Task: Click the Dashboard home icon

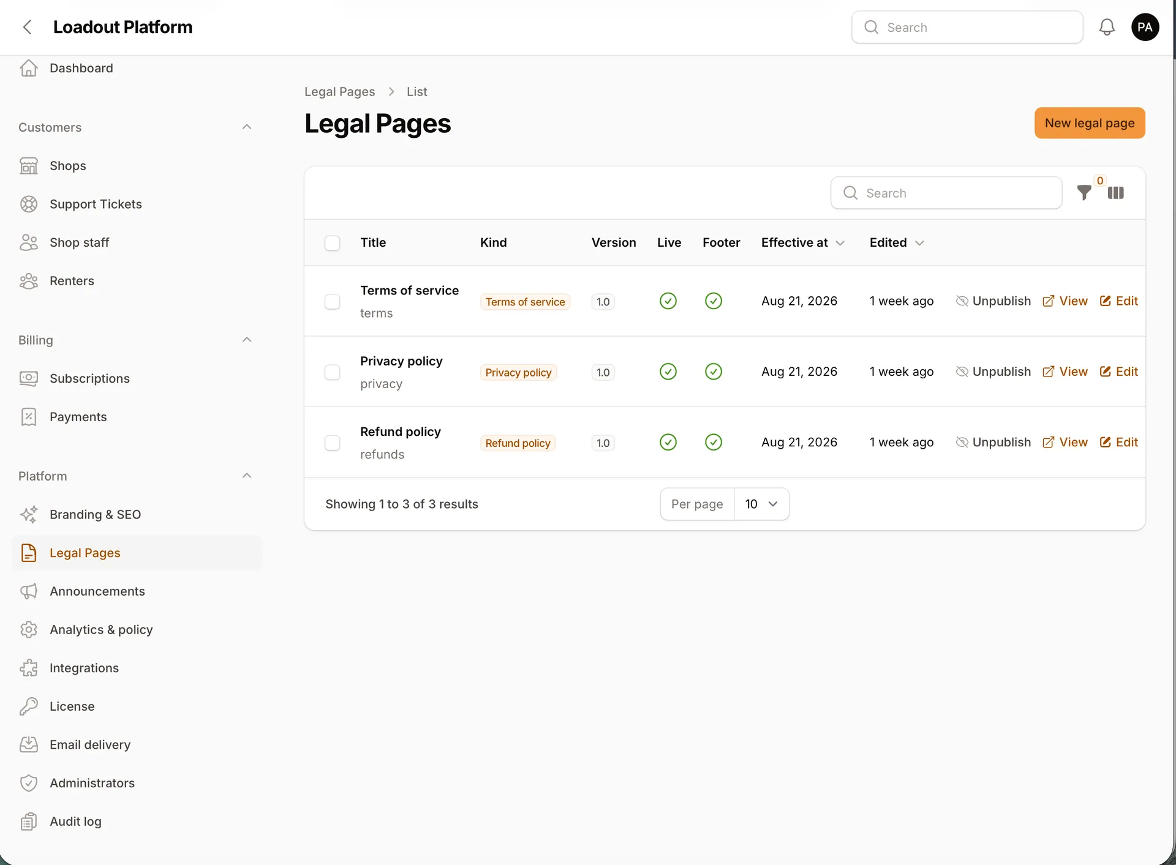Action: click(x=29, y=68)
